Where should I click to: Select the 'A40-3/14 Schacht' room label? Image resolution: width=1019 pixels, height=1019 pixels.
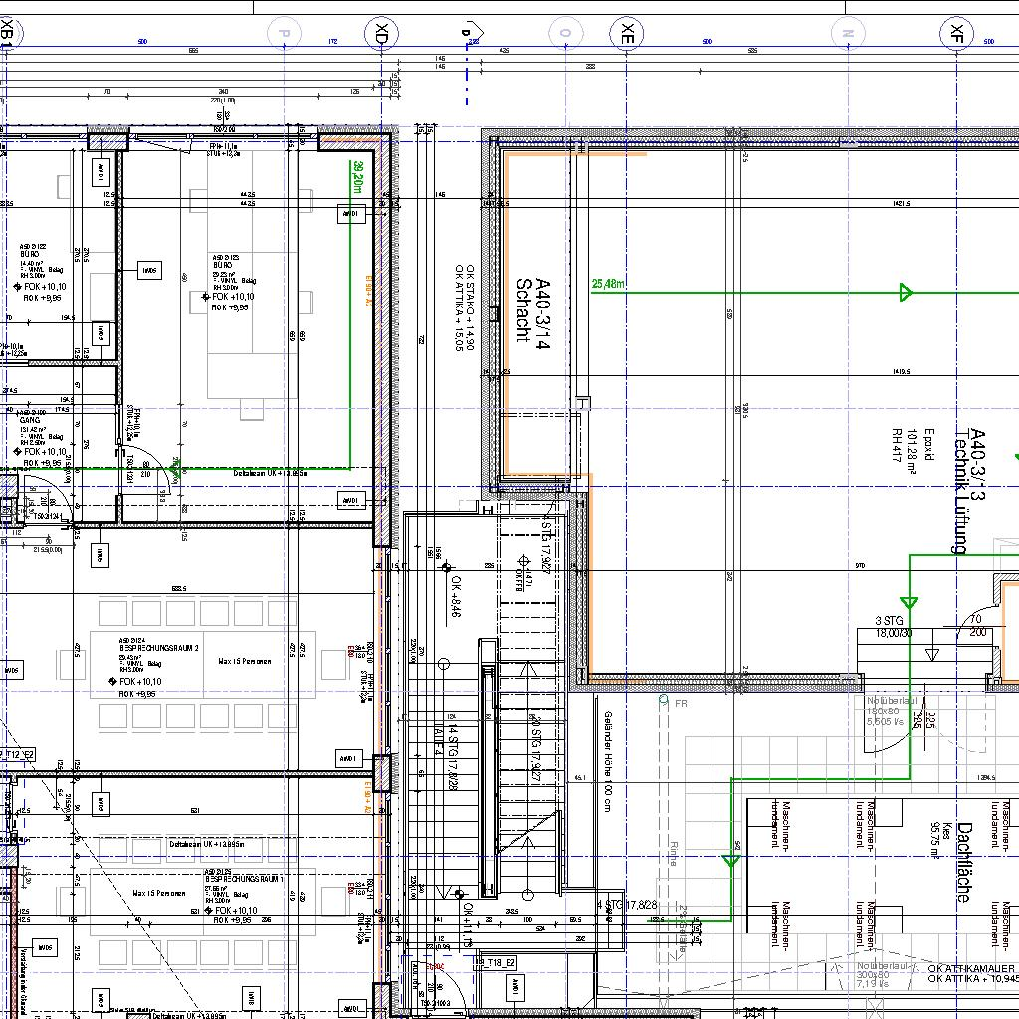click(x=533, y=311)
